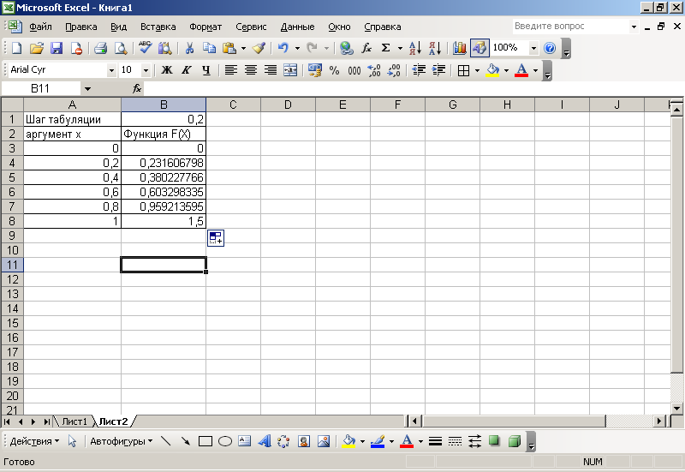The height and width of the screenshot is (472, 685).
Task: Paste from clipboard icon
Action: click(x=229, y=48)
